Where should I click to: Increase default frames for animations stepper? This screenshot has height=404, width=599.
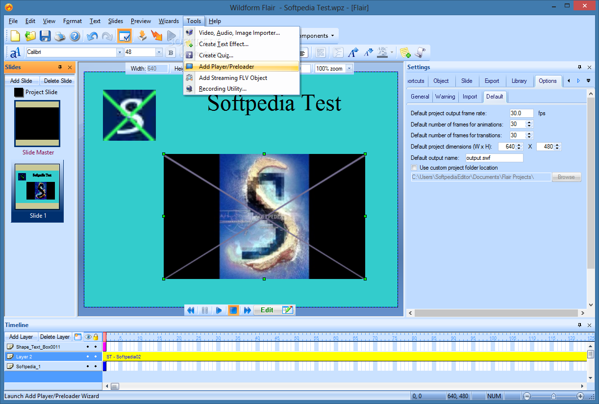pos(529,123)
